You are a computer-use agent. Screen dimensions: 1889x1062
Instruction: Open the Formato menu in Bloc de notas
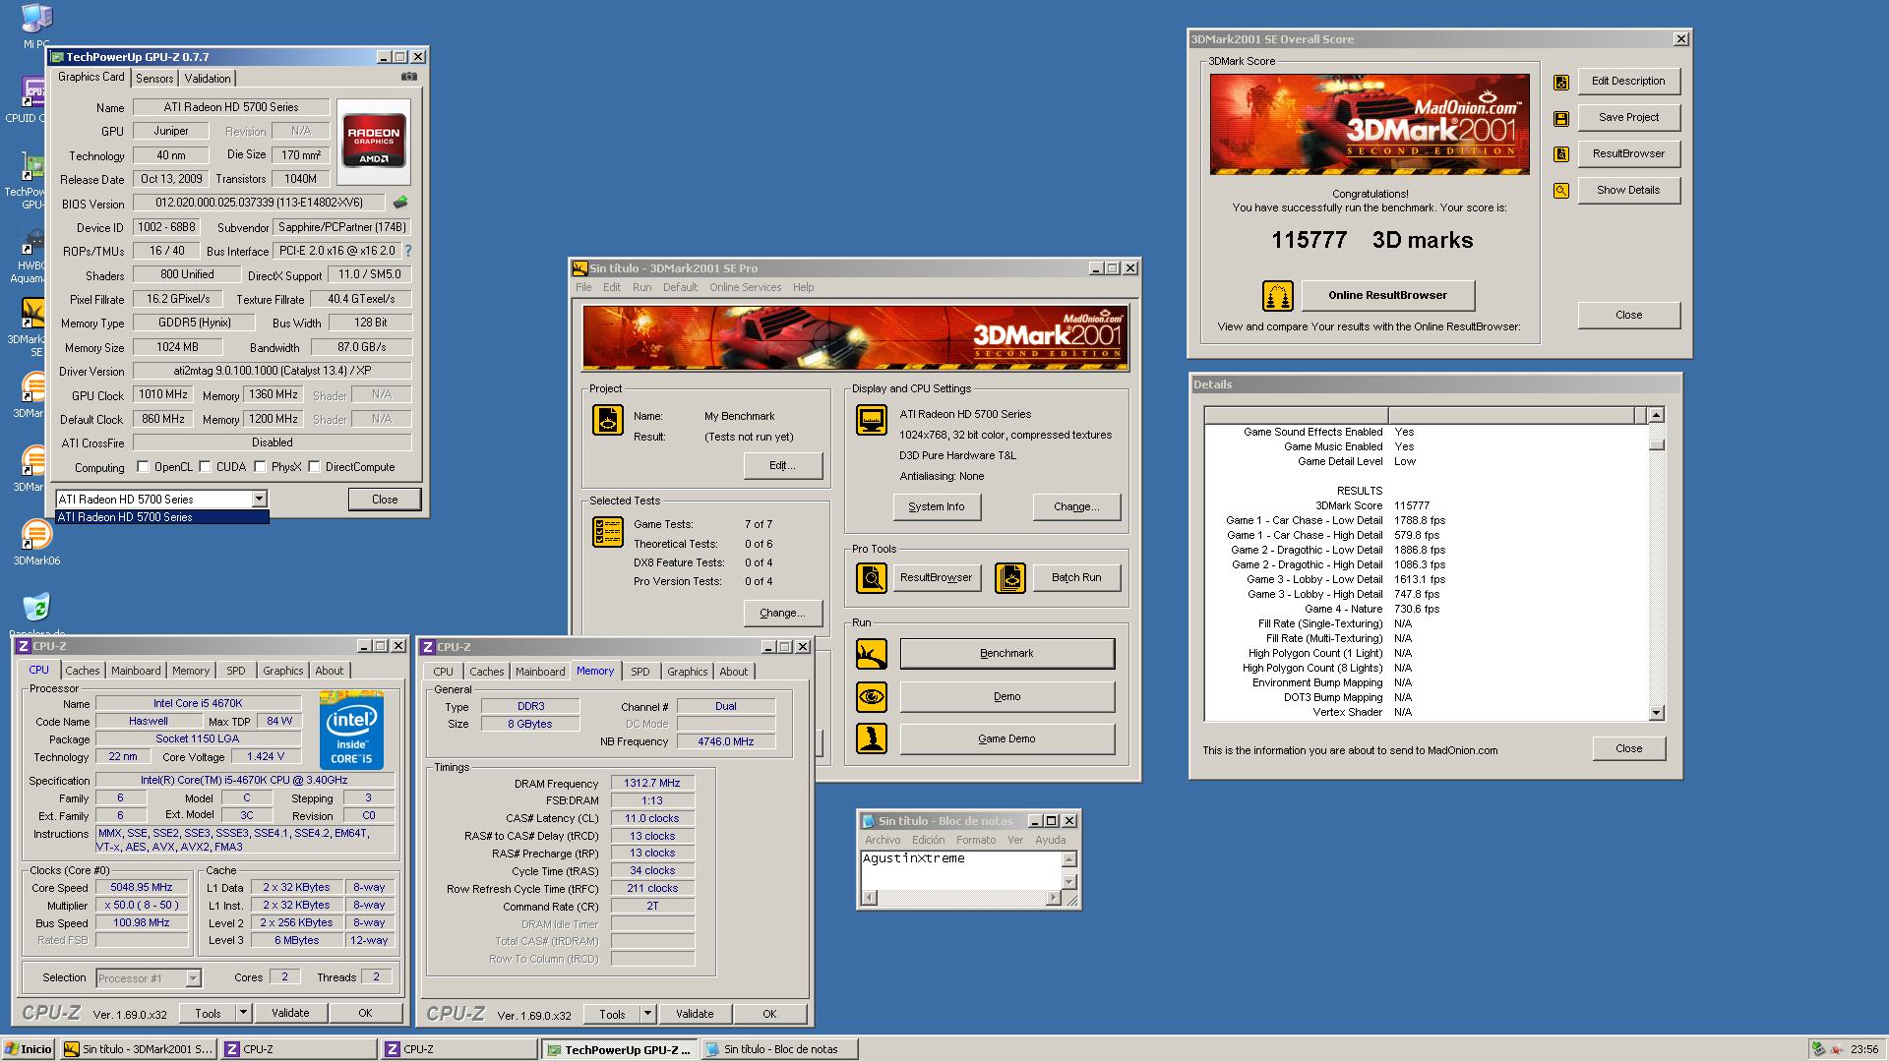click(x=976, y=840)
